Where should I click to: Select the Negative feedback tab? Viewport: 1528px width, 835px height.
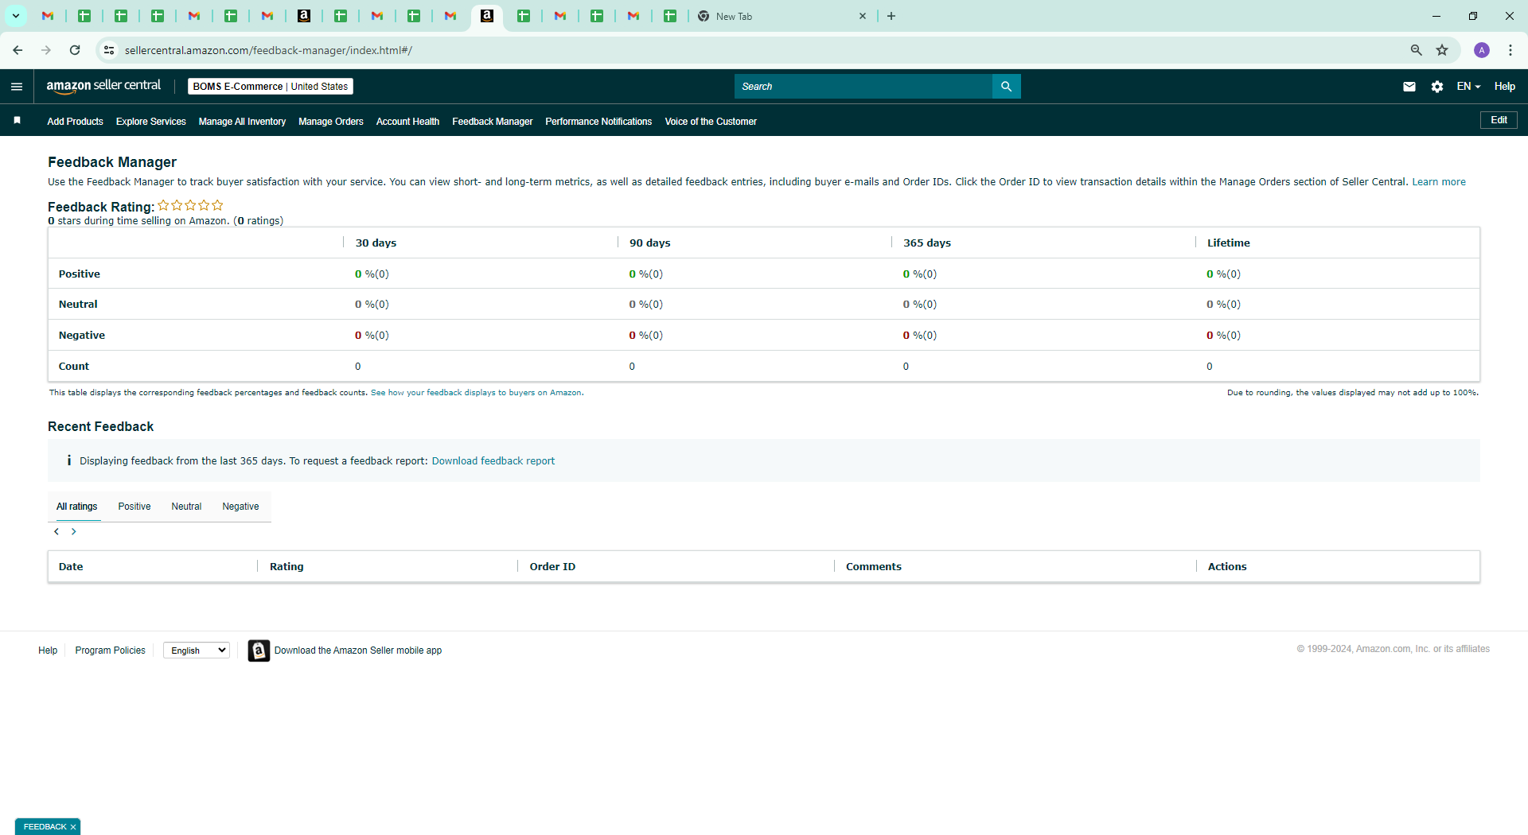tap(240, 507)
